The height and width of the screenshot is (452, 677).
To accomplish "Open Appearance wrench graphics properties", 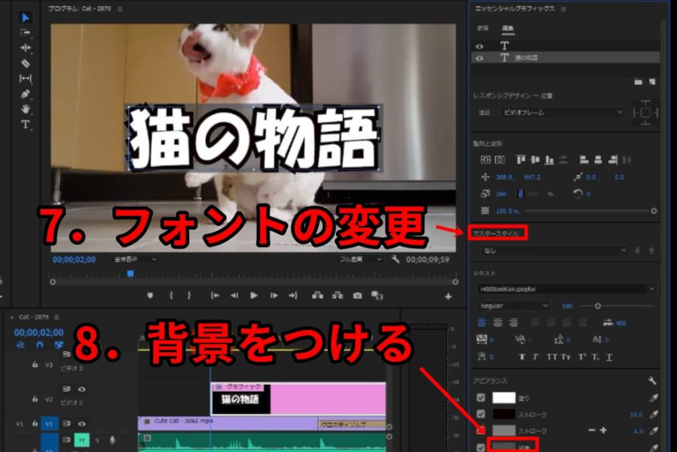I will (652, 381).
